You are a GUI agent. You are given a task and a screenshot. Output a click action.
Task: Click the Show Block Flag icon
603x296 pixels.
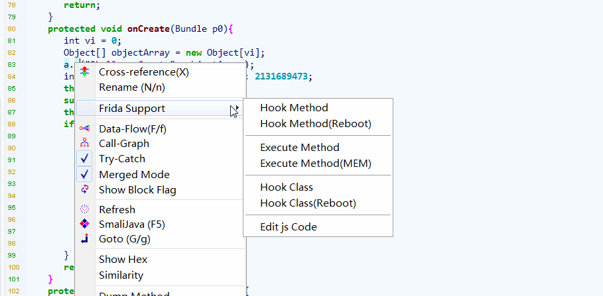click(x=84, y=190)
